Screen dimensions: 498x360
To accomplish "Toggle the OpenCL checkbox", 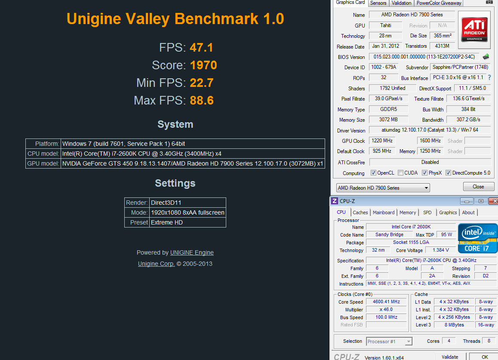I will tap(373, 173).
